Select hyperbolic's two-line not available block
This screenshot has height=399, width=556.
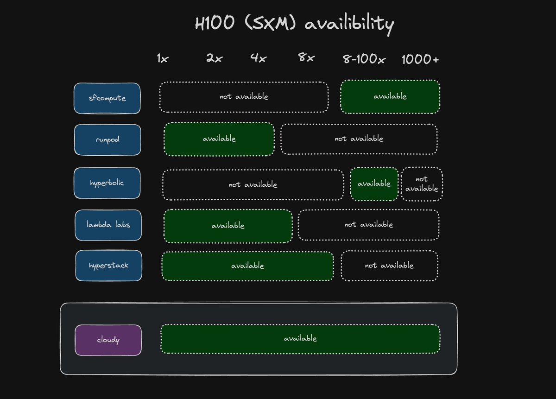click(x=422, y=184)
